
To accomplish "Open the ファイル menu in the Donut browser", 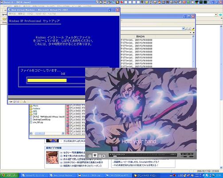I will tap(7, 6).
